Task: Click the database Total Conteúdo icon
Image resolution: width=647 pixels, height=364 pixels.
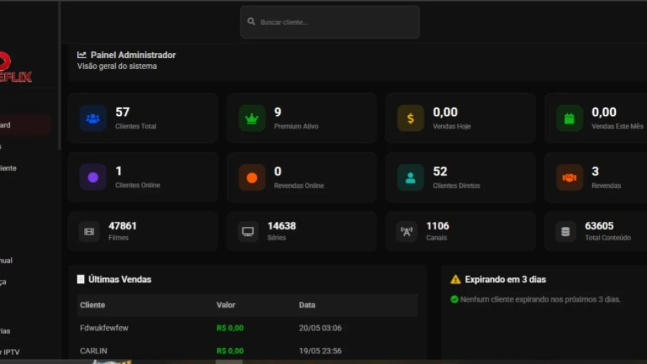Action: 566,232
